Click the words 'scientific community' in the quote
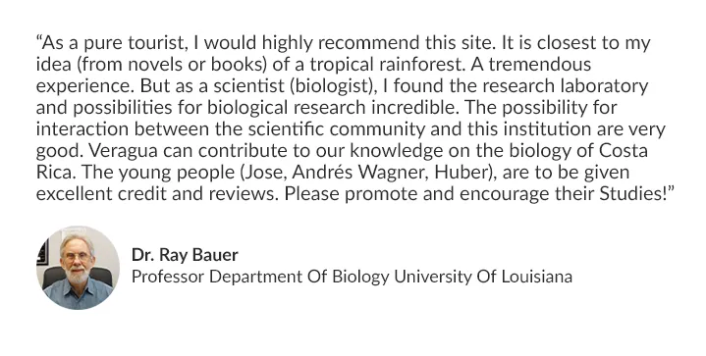Viewport: 706px width, 356px height. [336, 129]
